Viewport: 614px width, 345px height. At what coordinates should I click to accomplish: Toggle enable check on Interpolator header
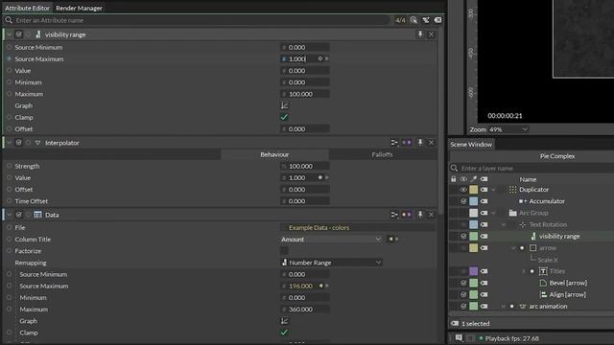18,143
